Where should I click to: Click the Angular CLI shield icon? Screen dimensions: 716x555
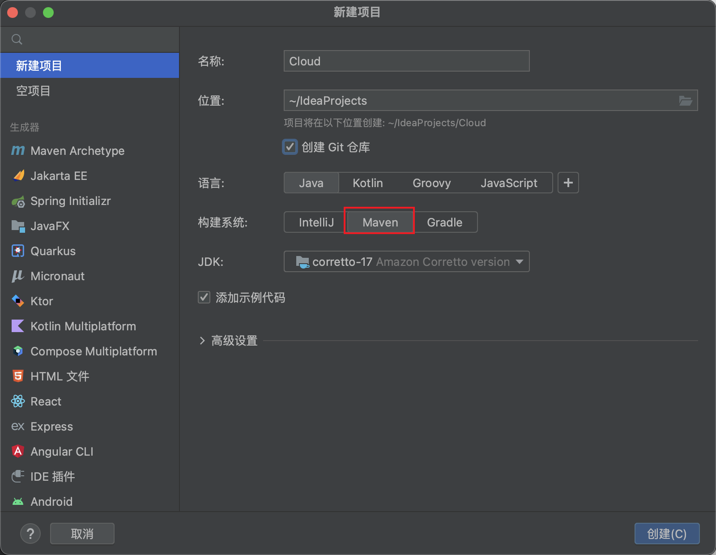[x=18, y=451]
